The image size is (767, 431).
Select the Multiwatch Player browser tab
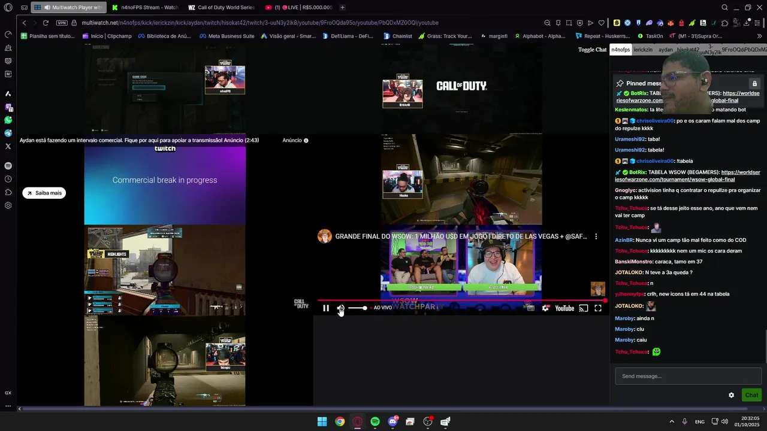[x=69, y=7]
